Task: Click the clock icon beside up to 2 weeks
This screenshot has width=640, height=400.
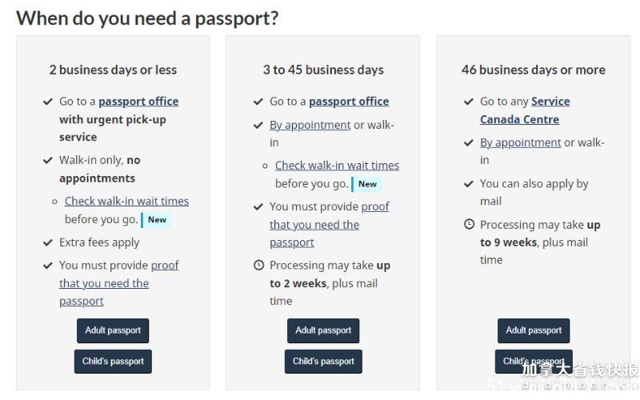Action: pos(258,266)
